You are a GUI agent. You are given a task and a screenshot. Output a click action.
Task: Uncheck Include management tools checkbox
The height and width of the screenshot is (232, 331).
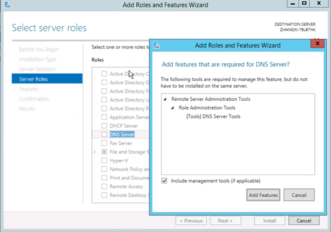164,181
